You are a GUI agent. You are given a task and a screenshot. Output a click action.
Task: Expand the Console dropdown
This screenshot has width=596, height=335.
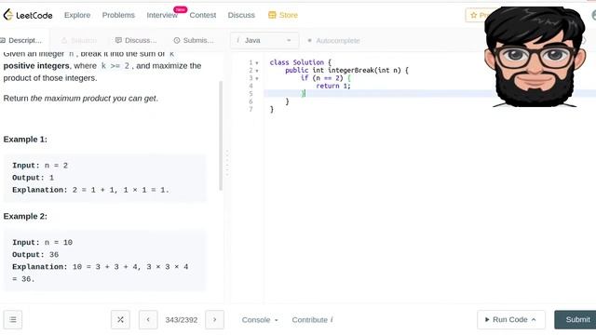tap(260, 320)
